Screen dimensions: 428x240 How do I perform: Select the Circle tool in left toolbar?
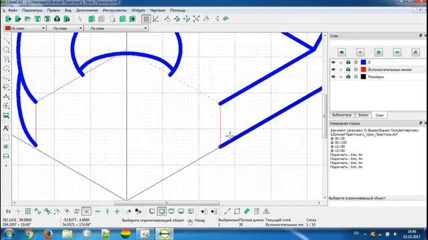6,50
